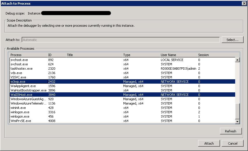Click the RD000D3AB07FD3\admin user name cell
The height and width of the screenshot is (151, 248).
pos(178,69)
